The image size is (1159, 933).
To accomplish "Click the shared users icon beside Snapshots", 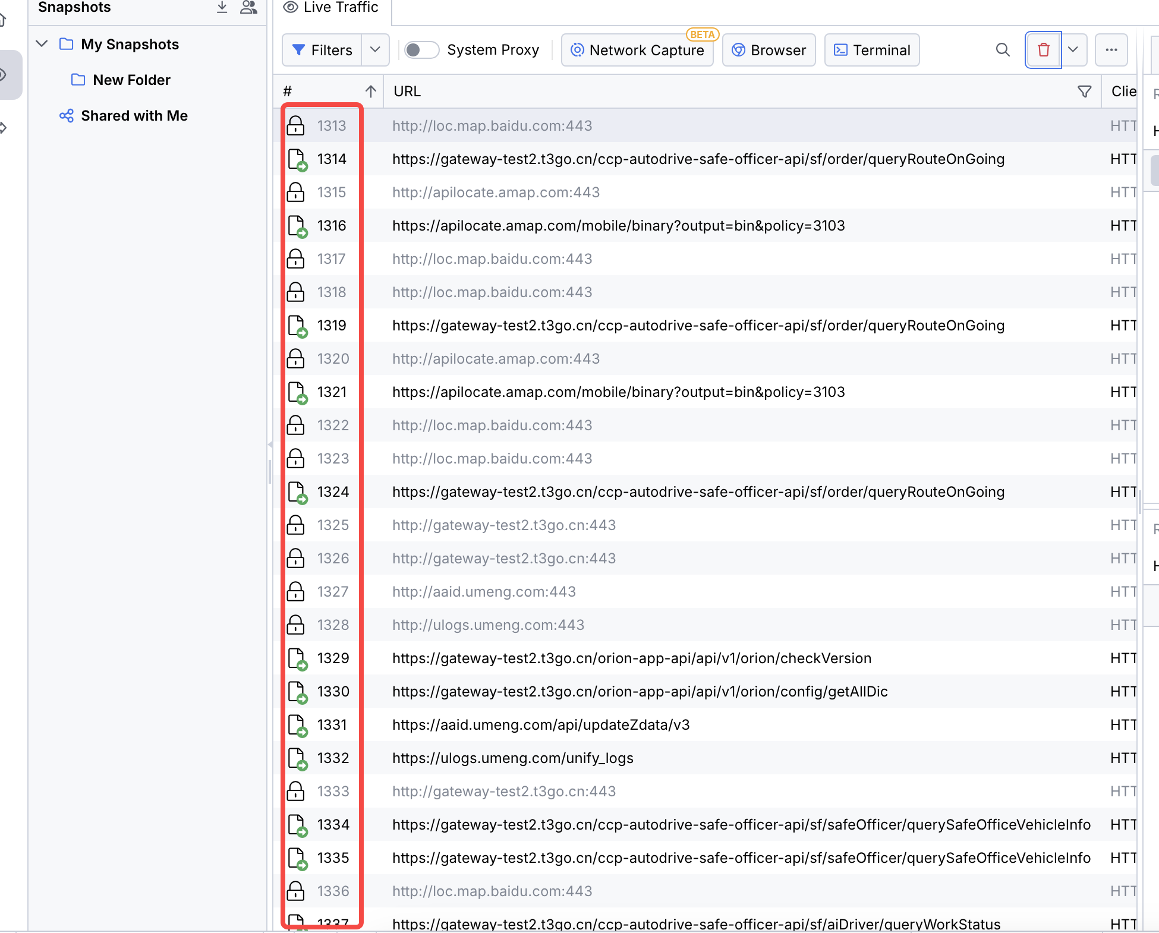I will click(x=249, y=7).
